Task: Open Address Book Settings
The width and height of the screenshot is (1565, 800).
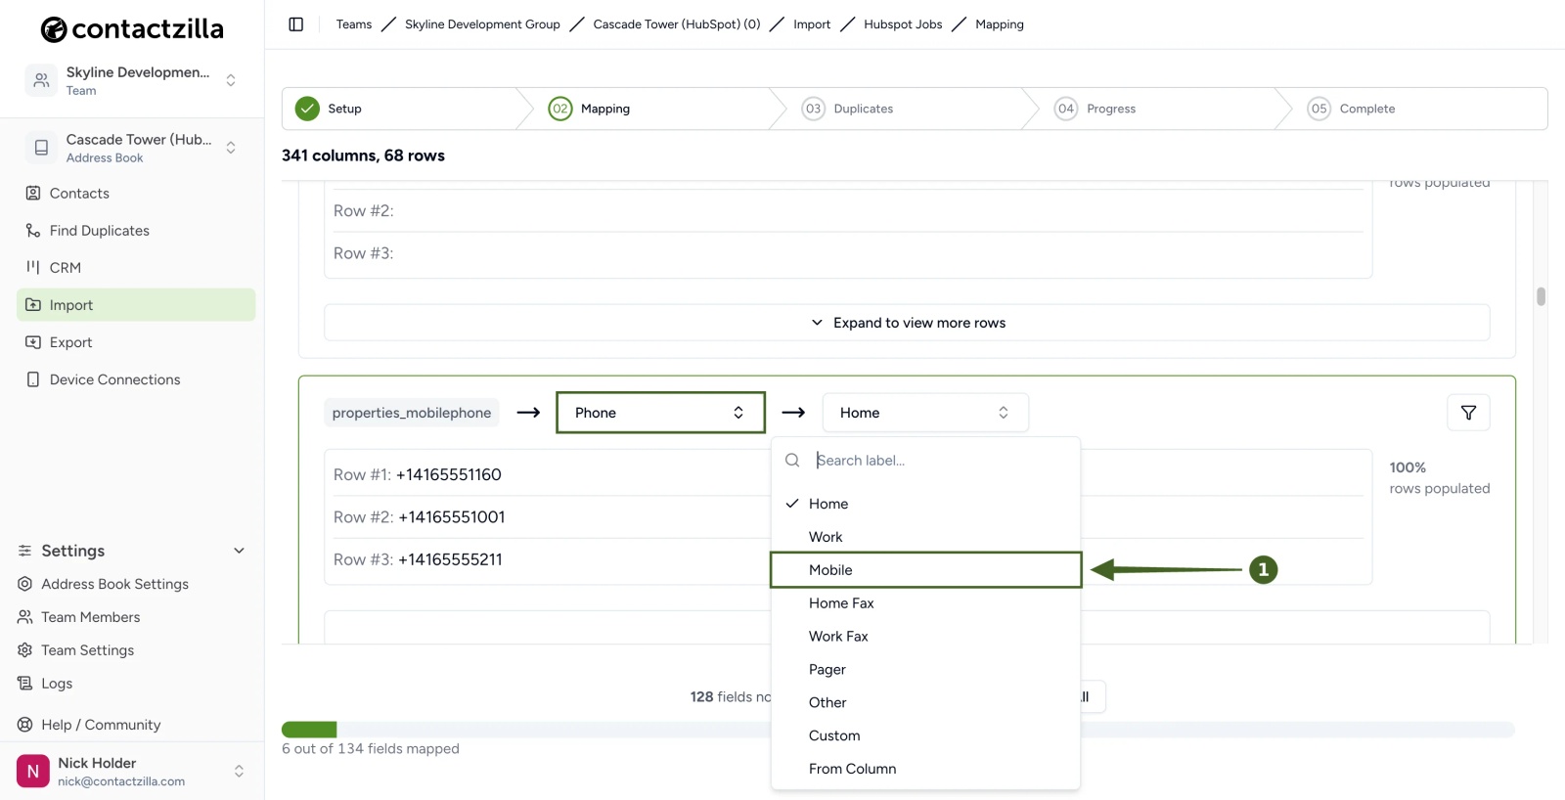Action: coord(114,584)
